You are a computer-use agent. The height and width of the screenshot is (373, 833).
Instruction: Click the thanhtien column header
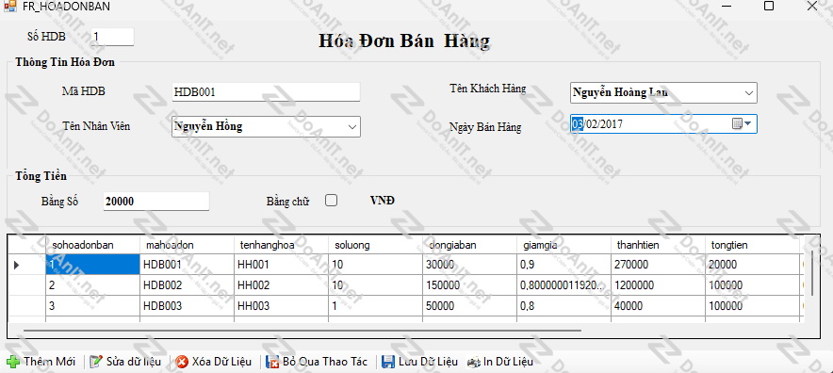[659, 244]
